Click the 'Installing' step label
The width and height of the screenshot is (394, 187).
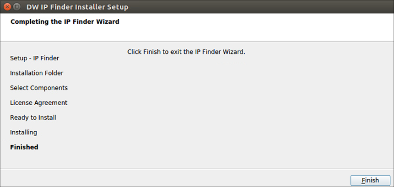click(x=23, y=132)
